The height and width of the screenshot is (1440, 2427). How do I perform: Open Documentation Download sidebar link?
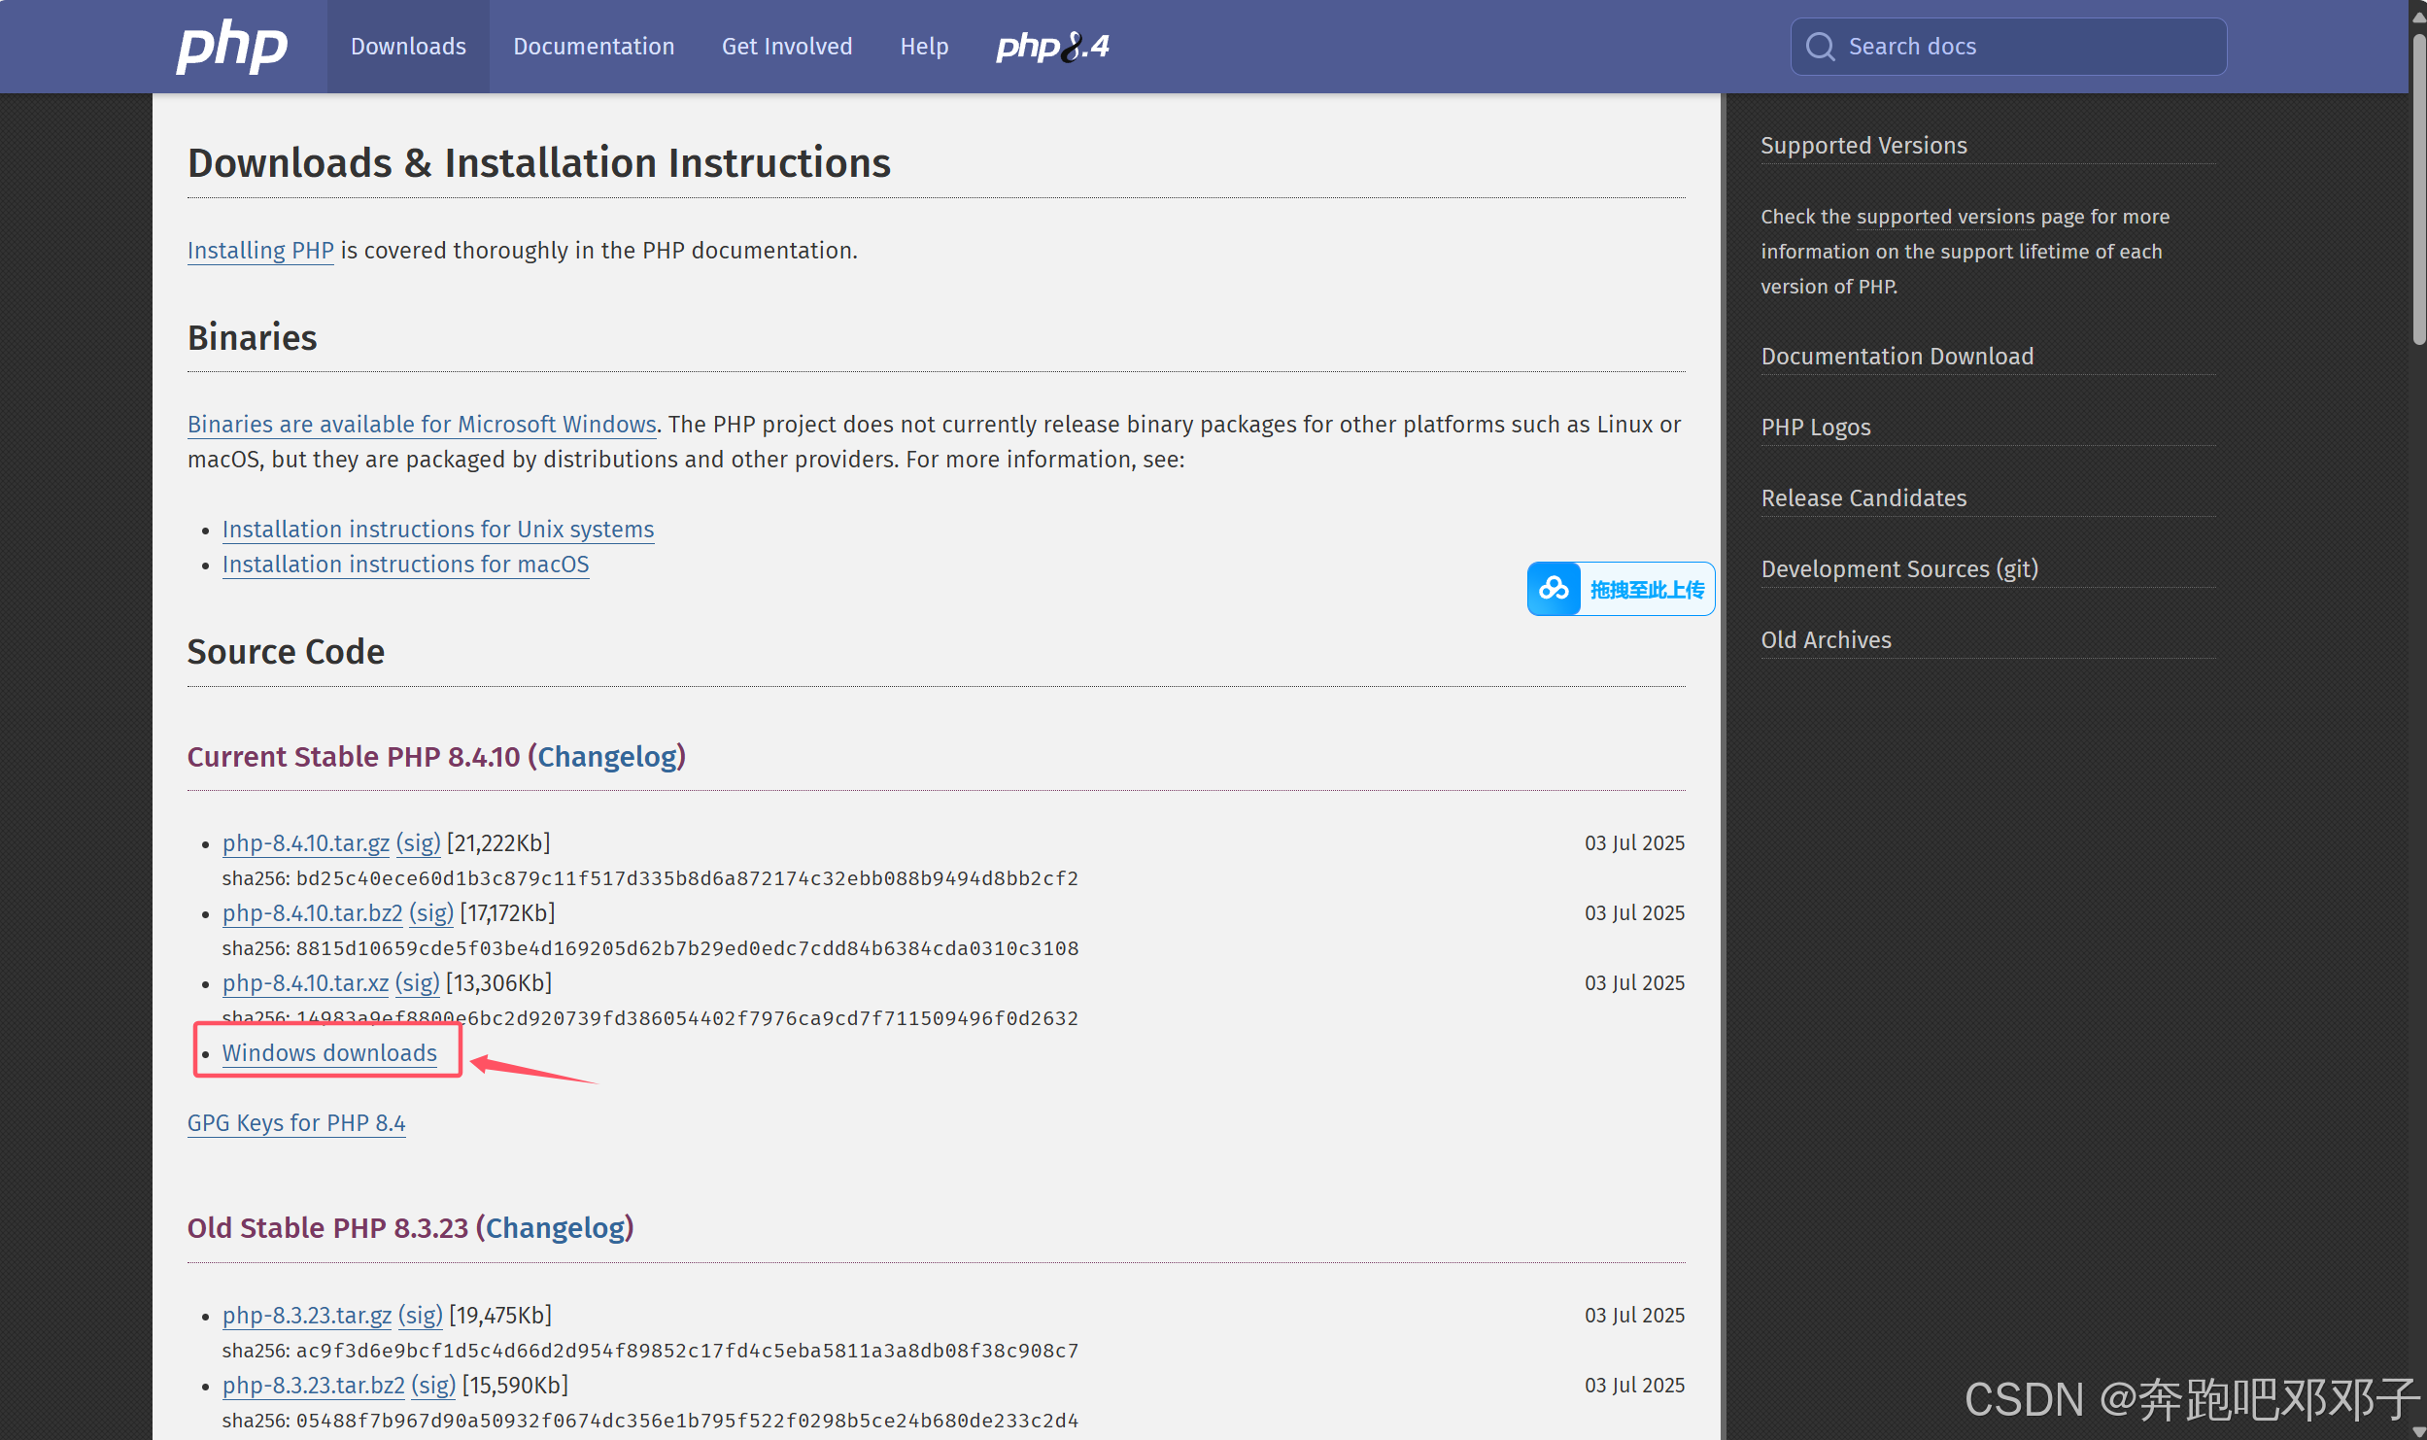pos(1897,357)
